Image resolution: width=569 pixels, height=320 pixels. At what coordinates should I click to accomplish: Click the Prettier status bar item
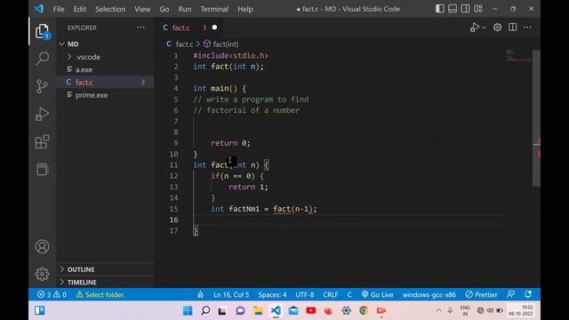tap(481, 294)
